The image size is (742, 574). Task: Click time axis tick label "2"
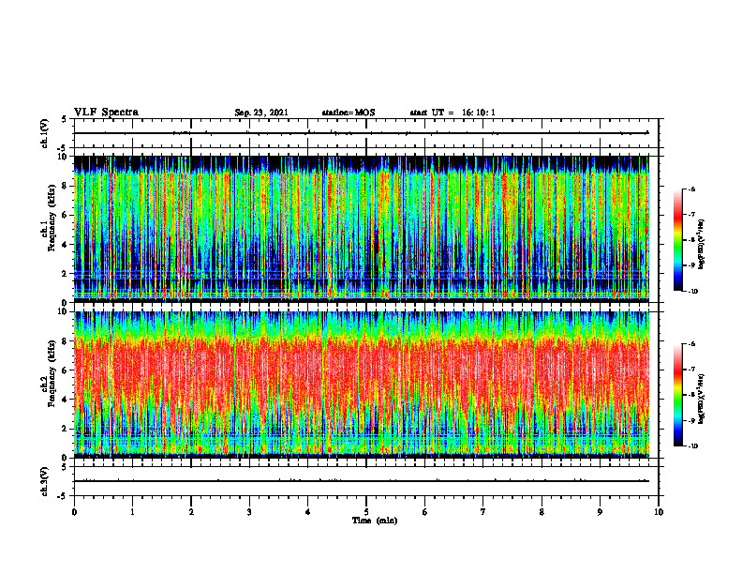pyautogui.click(x=191, y=512)
